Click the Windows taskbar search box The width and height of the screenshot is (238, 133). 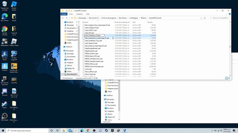27,130
